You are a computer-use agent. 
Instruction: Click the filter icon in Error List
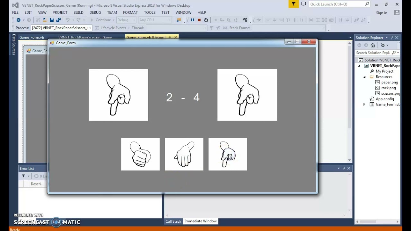(23, 176)
